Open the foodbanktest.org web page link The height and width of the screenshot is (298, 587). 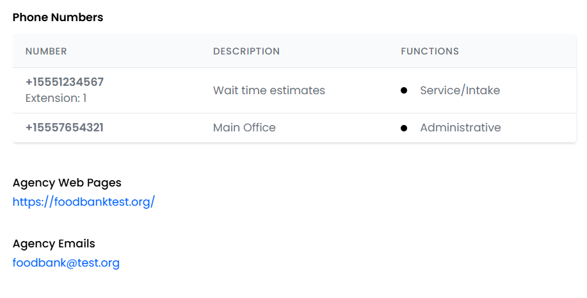point(84,203)
